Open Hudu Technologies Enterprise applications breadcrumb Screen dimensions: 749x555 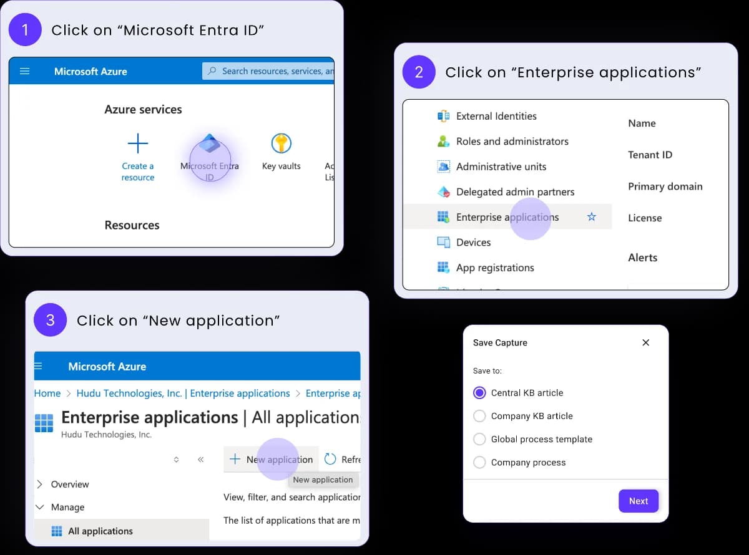click(x=183, y=393)
